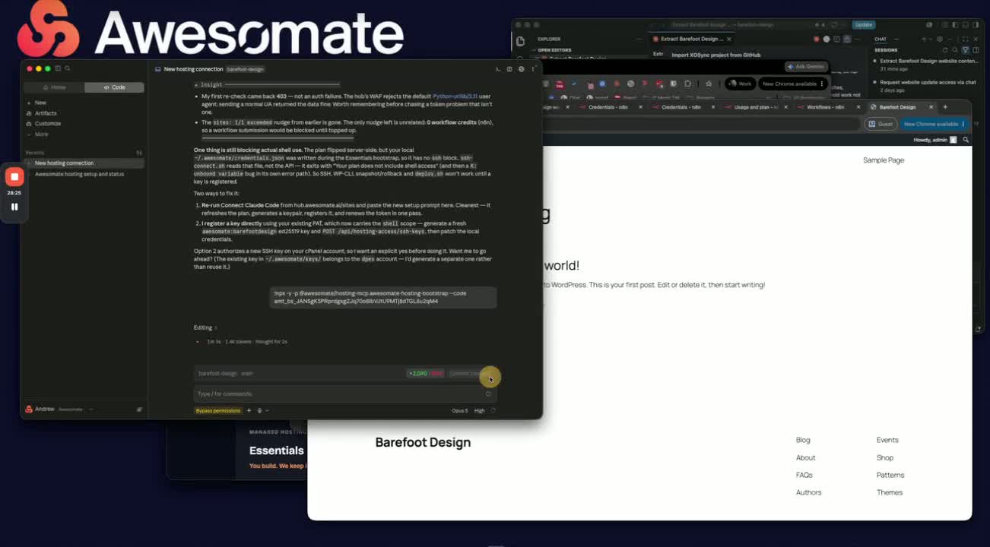Click the barefoot-design main branch label
The width and height of the screenshot is (990, 547).
(x=226, y=374)
